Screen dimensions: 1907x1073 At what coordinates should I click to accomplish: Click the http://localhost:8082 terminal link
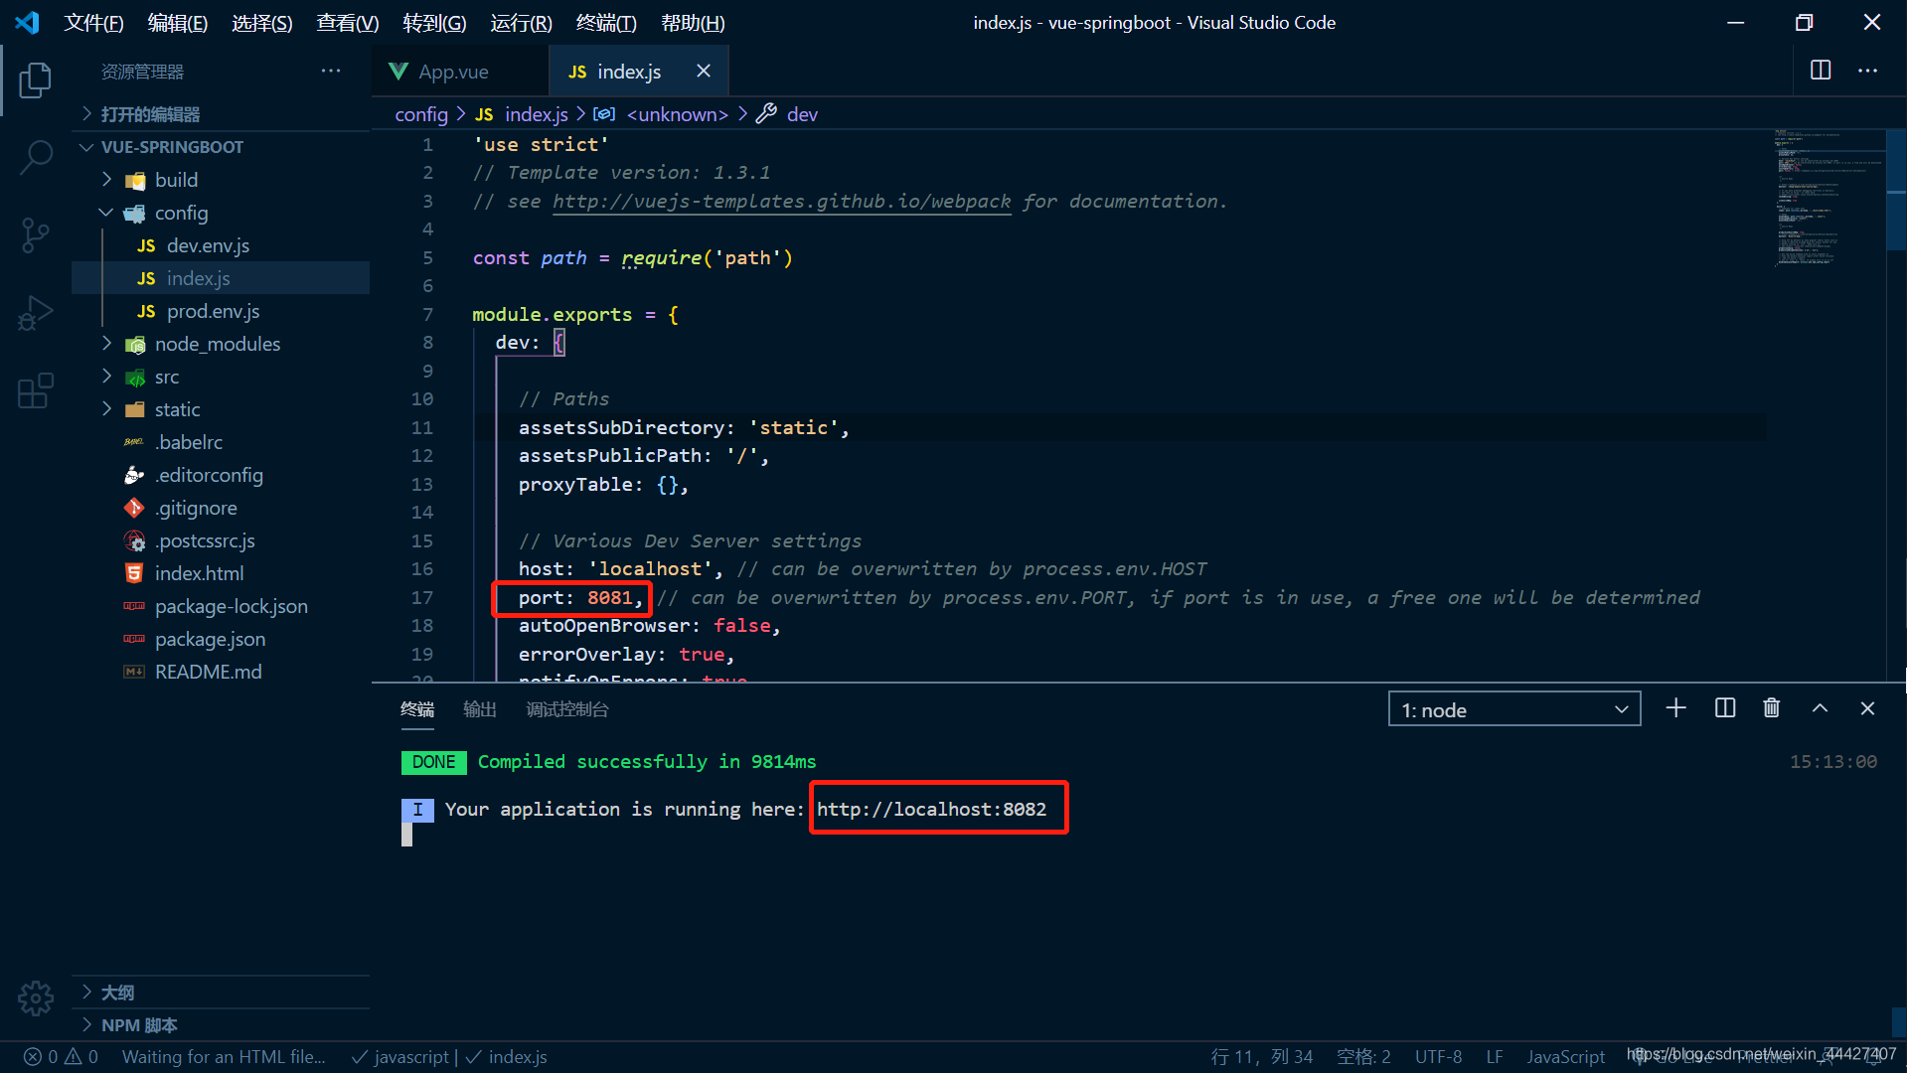931,809
